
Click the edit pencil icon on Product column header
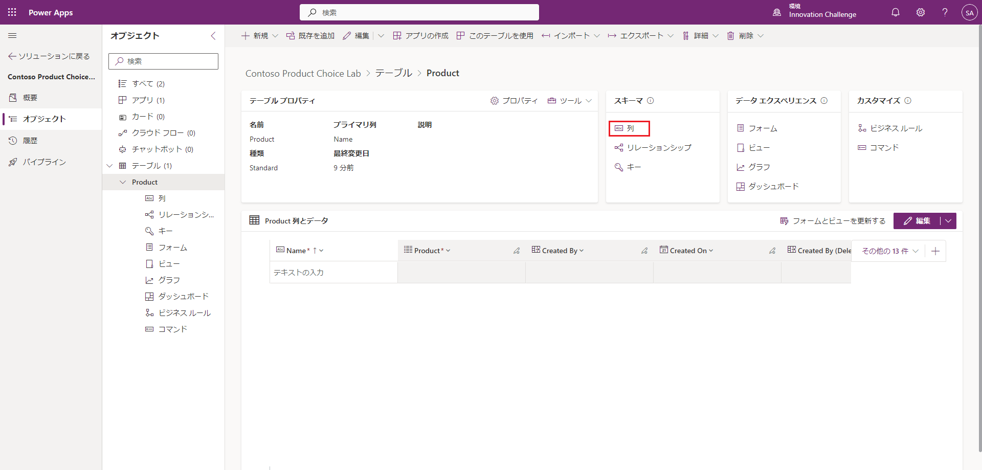517,251
